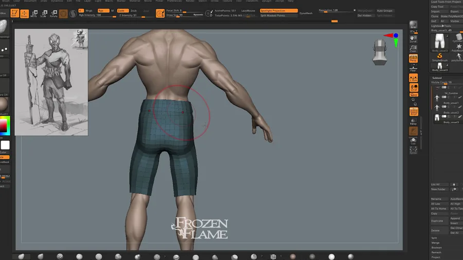
Task: Select the Rotate transform tool
Action: pyautogui.click(x=54, y=13)
